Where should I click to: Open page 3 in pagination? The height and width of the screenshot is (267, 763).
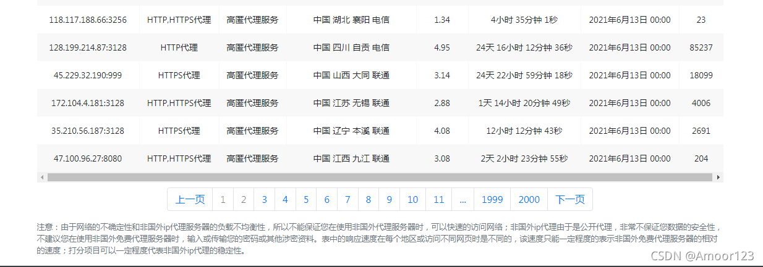[264, 199]
